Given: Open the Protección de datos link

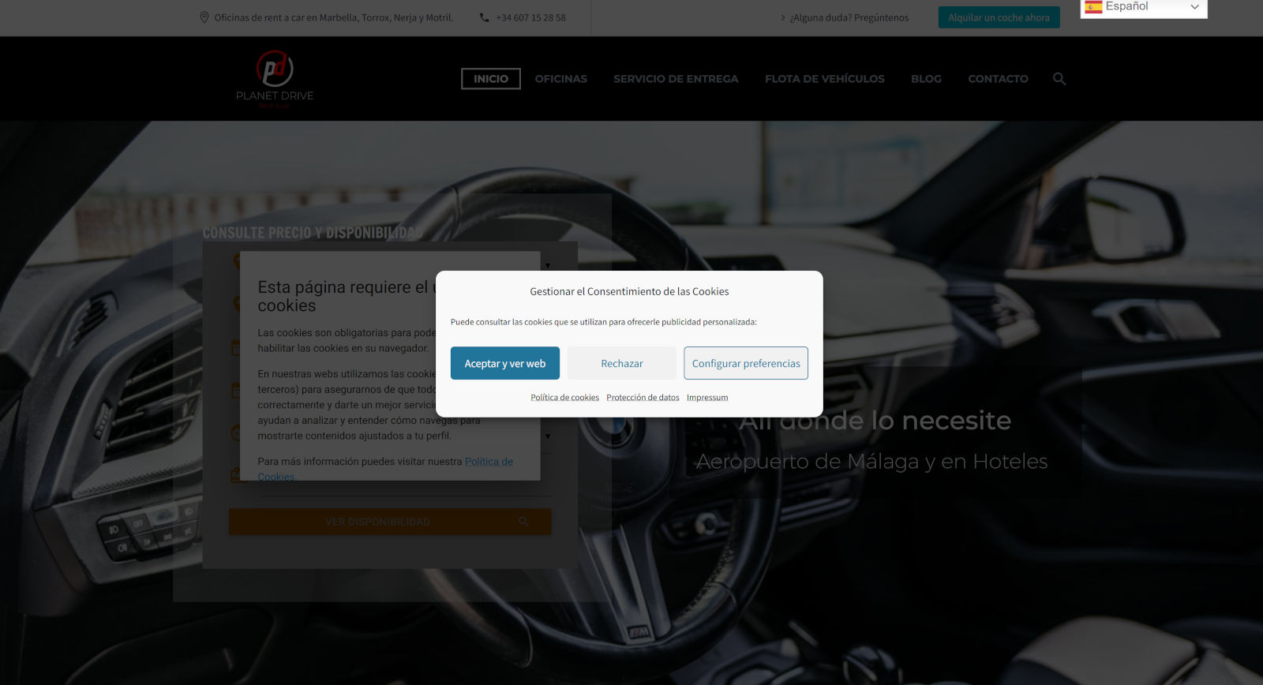Looking at the screenshot, I should click(643, 398).
